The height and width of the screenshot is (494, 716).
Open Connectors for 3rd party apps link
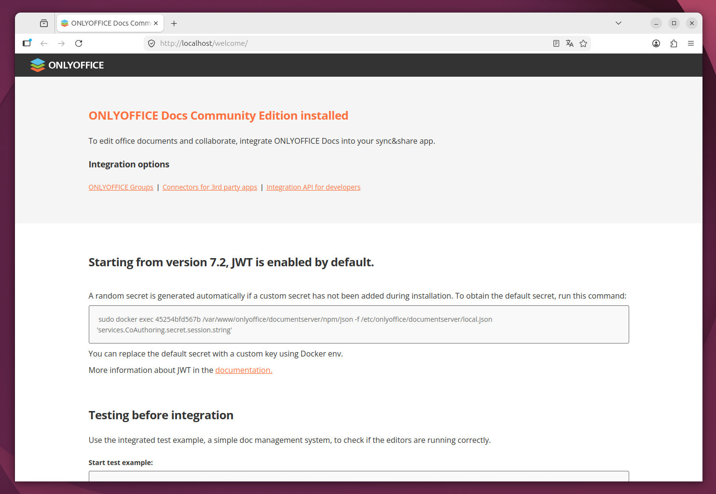210,187
